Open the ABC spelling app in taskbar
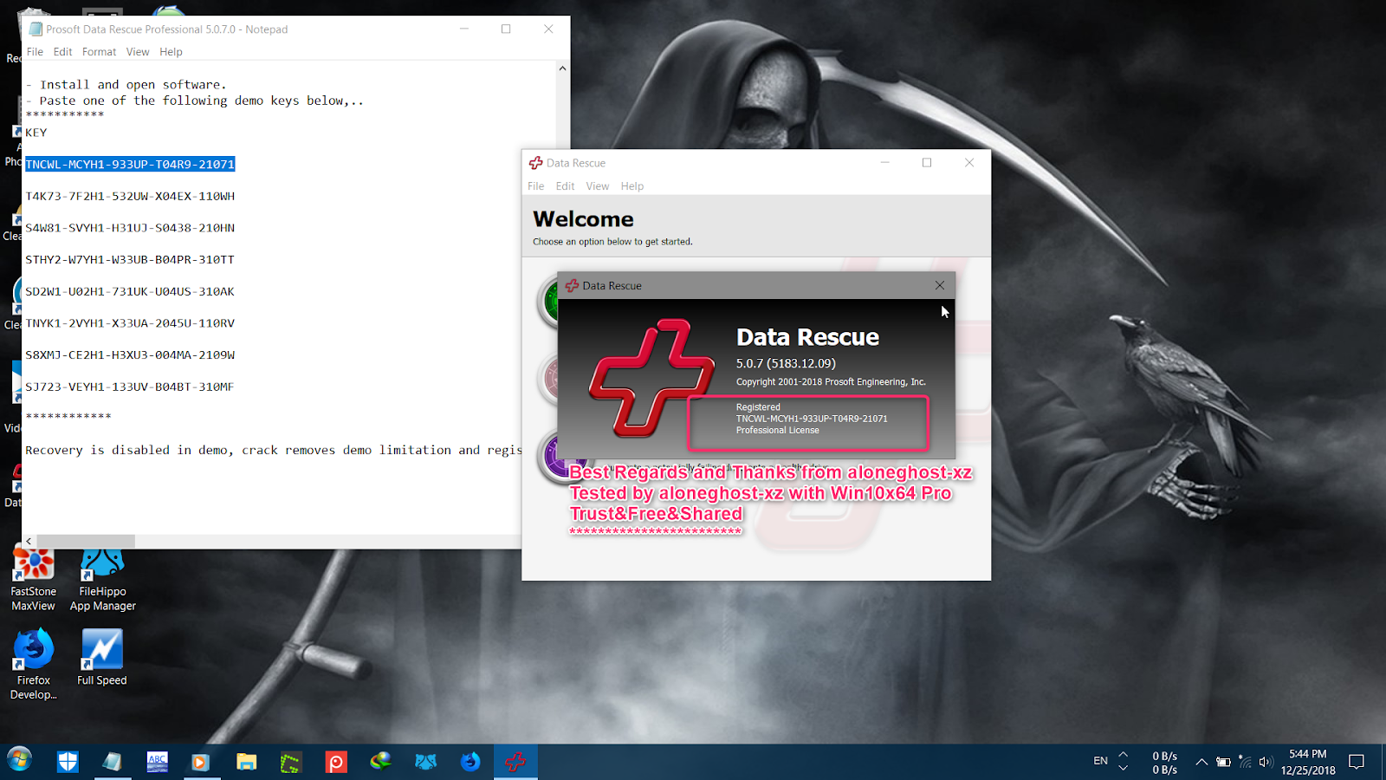Screen dimensions: 1386x780 pos(157,762)
